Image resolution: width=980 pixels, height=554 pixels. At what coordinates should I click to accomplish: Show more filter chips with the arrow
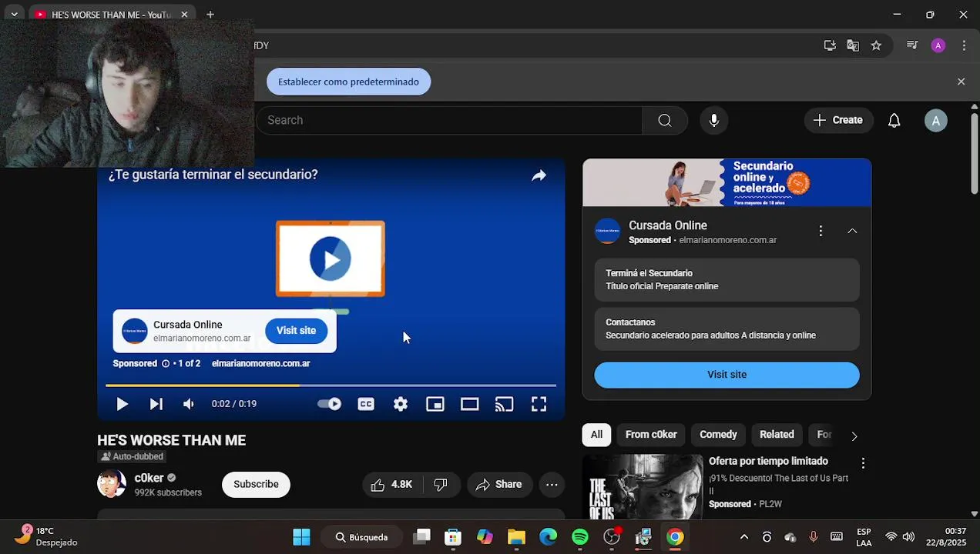click(x=854, y=436)
